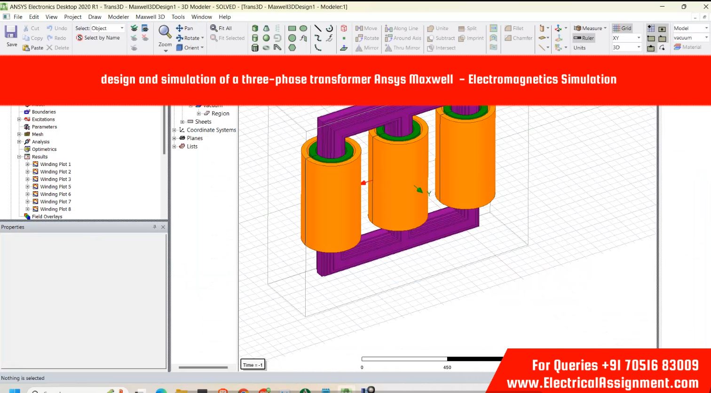This screenshot has height=393, width=711.
Task: Open the Project menu
Action: coord(73,17)
